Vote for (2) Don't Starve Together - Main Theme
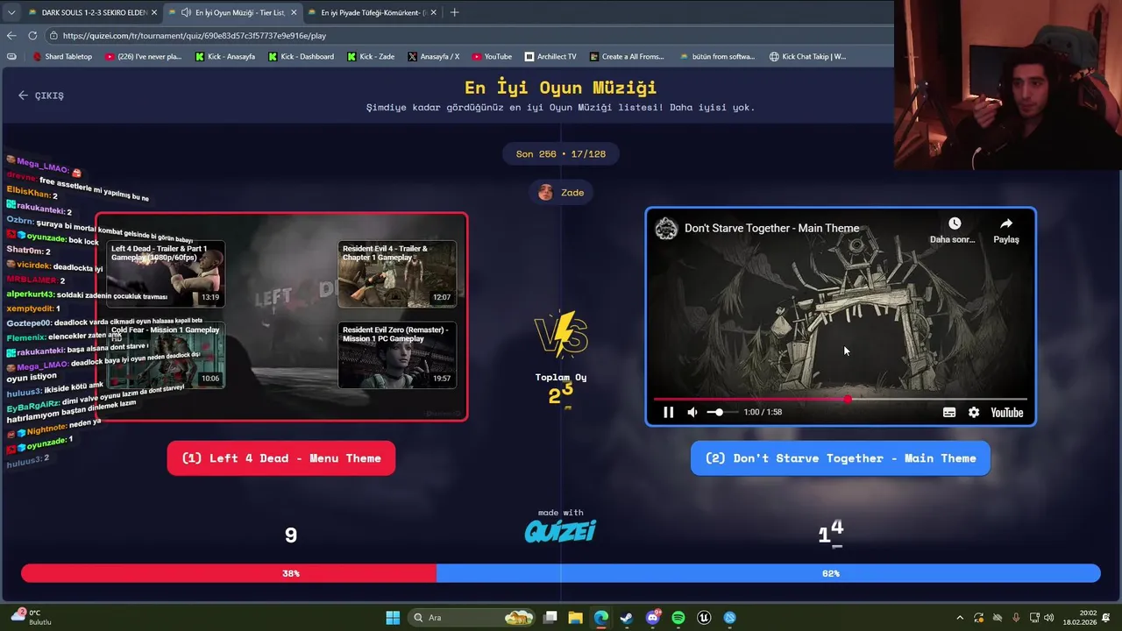Viewport: 1122px width, 631px height. (841, 458)
